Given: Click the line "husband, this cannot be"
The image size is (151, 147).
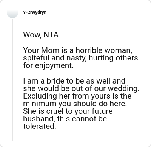Looking at the screenshot, I should pos(65,119).
